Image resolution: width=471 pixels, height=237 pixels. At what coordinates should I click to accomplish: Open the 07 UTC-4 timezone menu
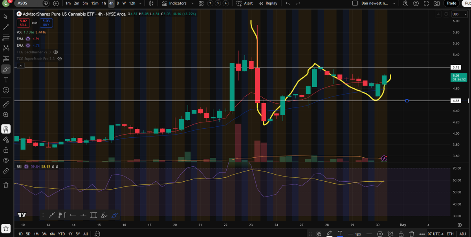pos(434,234)
